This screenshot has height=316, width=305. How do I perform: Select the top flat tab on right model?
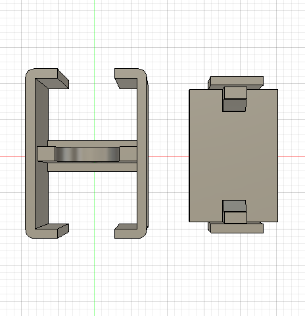236,81
